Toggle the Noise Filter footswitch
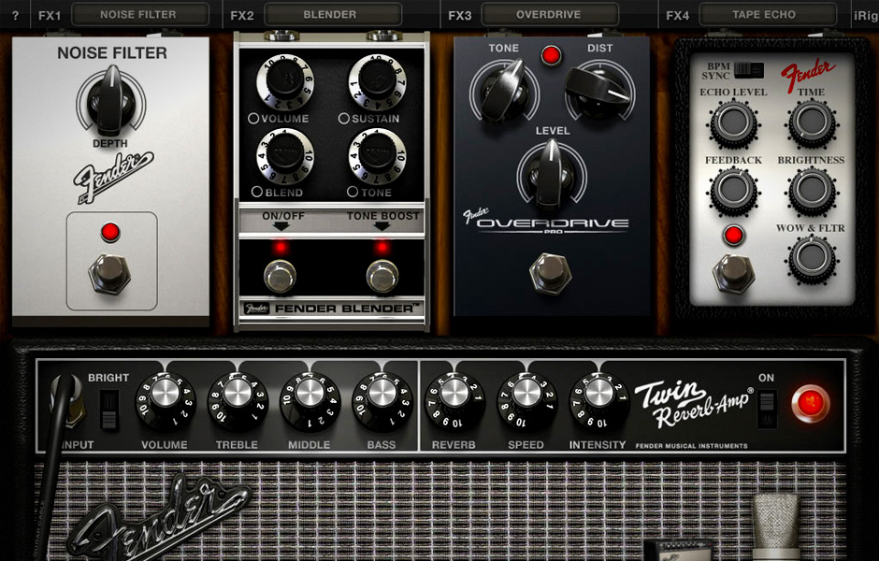 click(x=110, y=274)
